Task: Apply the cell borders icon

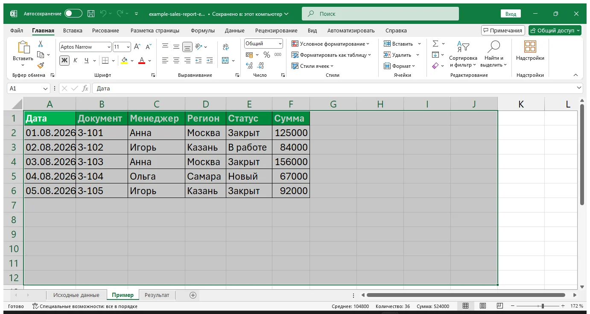Action: point(105,61)
